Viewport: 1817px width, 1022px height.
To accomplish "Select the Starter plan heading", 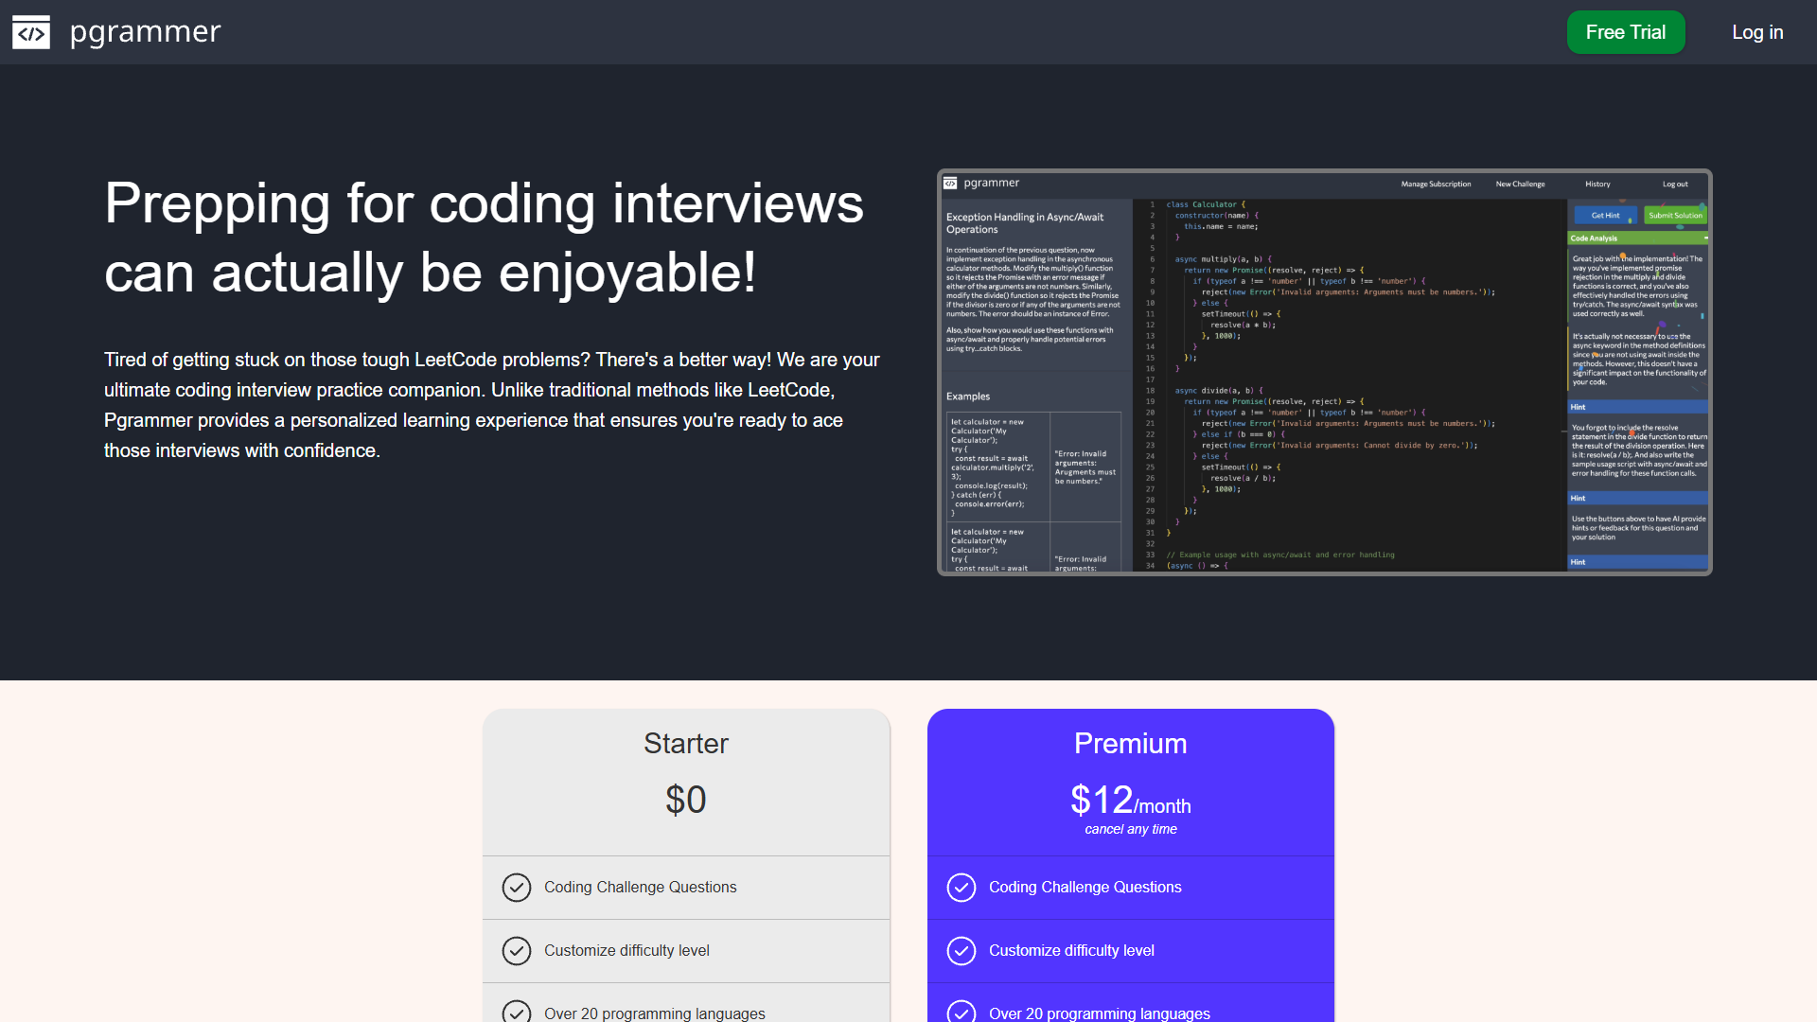I will pos(686,744).
